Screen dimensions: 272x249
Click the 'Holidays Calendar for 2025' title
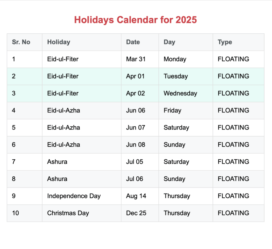(135, 20)
